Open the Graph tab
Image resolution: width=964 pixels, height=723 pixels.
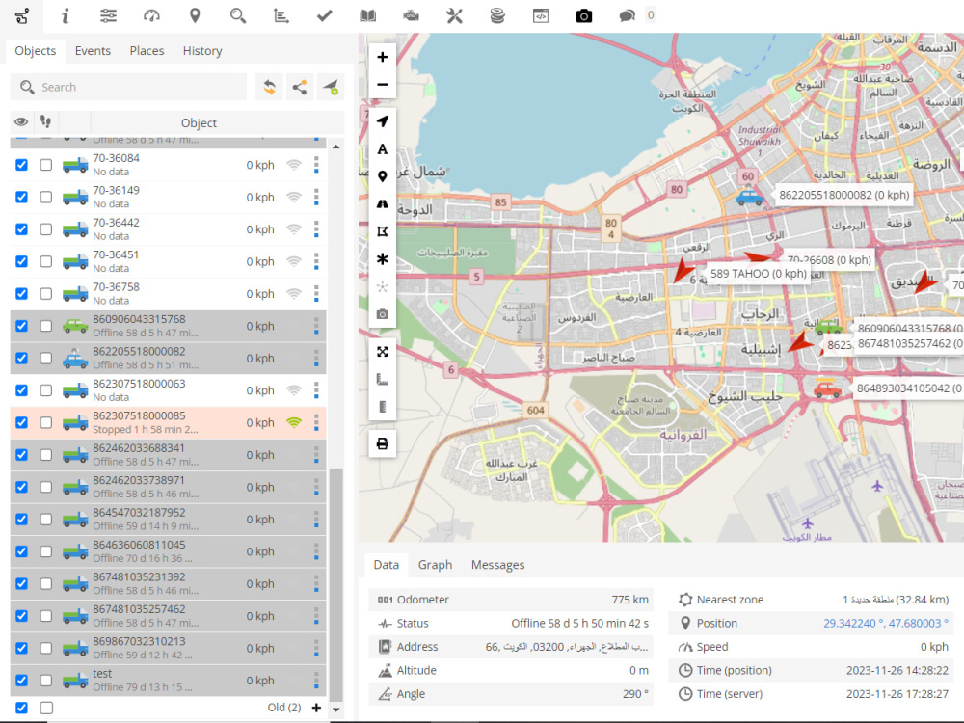(x=435, y=564)
